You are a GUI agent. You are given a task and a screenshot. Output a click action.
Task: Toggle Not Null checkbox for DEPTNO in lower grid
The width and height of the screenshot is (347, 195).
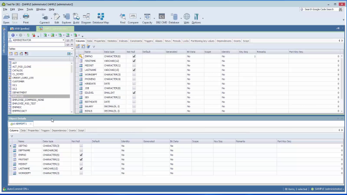[81, 146]
